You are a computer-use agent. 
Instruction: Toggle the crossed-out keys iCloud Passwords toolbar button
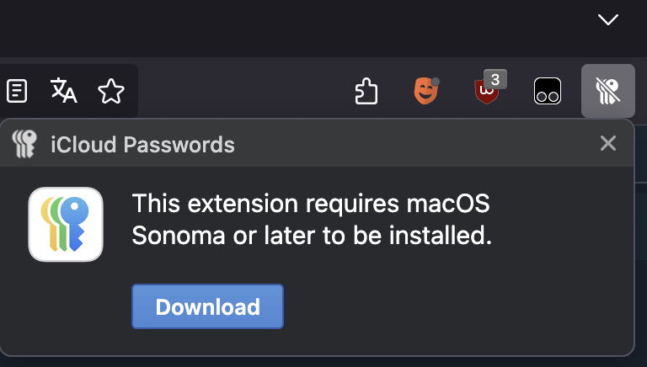click(x=607, y=91)
